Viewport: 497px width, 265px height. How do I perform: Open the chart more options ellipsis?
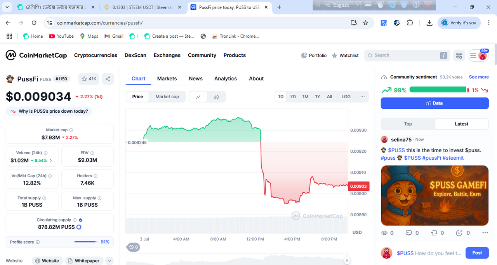362,97
